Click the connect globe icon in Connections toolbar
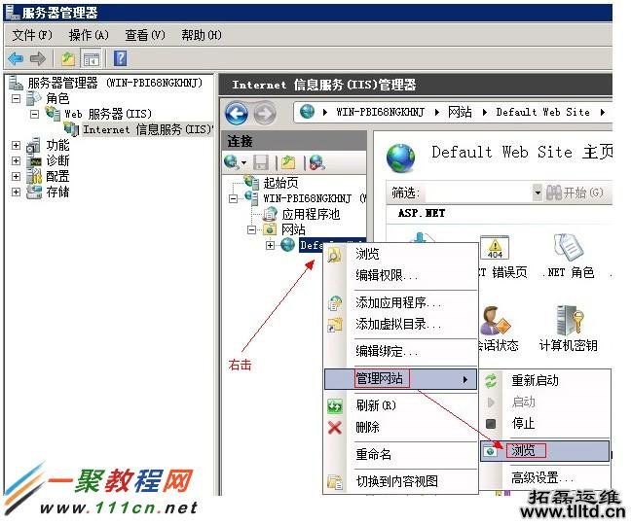The height and width of the screenshot is (525, 631). 232,162
